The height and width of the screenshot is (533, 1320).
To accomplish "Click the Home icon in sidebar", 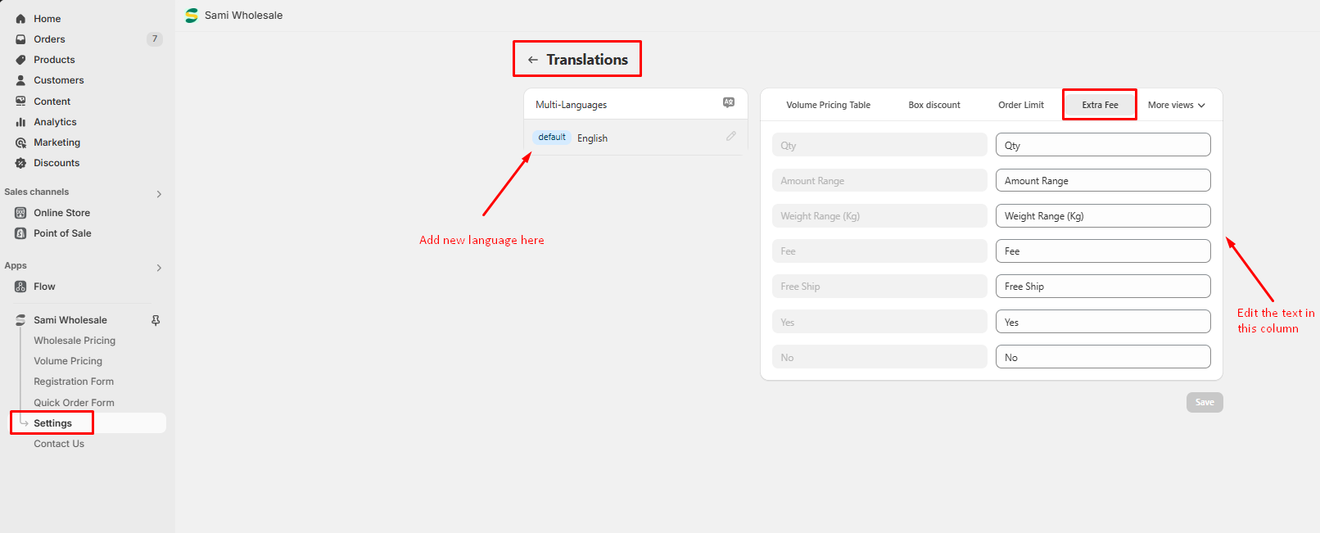I will pyautogui.click(x=20, y=19).
